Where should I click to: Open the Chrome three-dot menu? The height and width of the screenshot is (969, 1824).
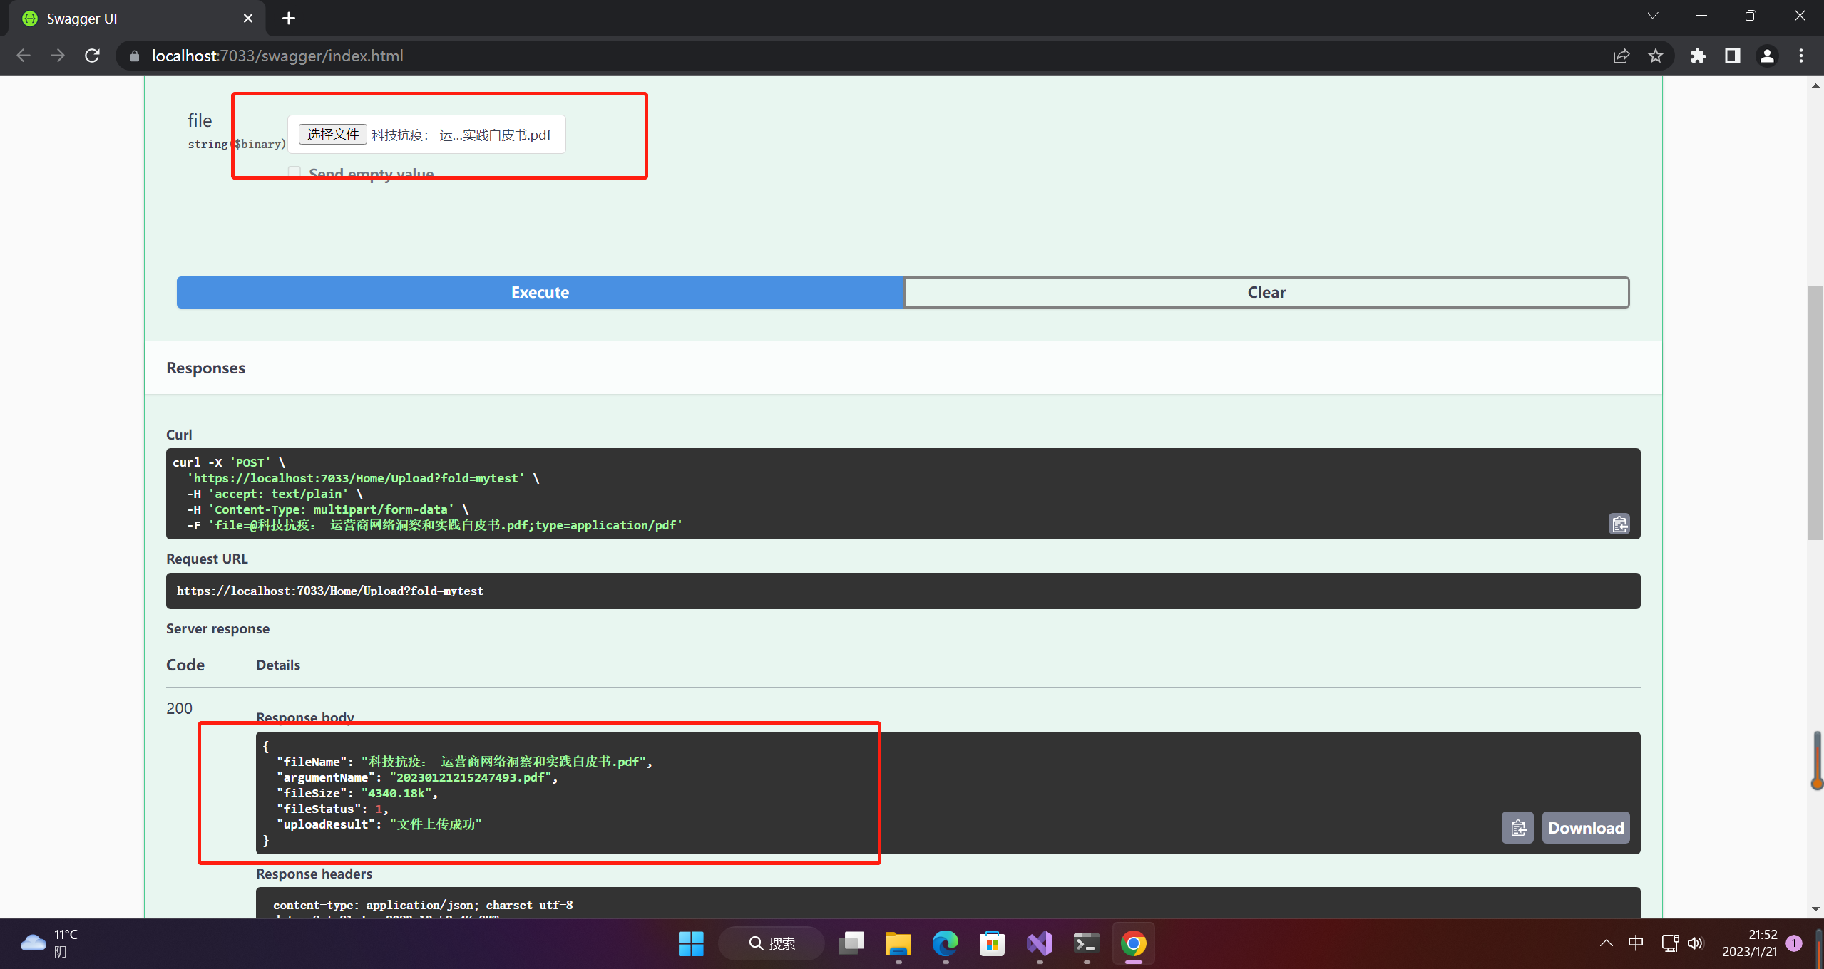tap(1801, 56)
